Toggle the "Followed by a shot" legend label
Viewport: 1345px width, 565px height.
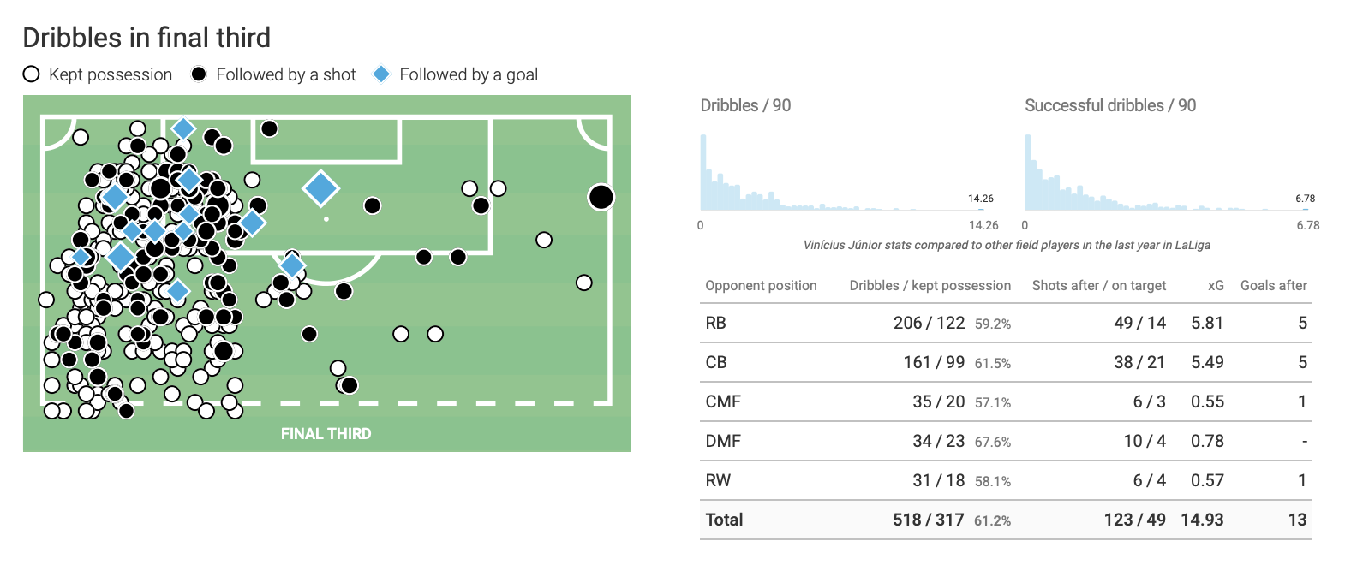click(286, 74)
